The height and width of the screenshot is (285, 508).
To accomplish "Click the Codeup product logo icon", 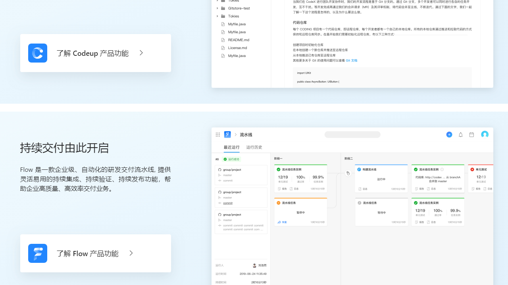I will (x=37, y=53).
